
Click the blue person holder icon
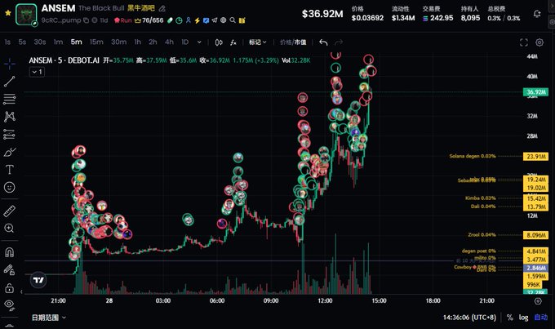(189, 20)
